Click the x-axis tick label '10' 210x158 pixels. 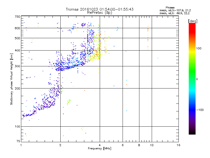click(152, 145)
